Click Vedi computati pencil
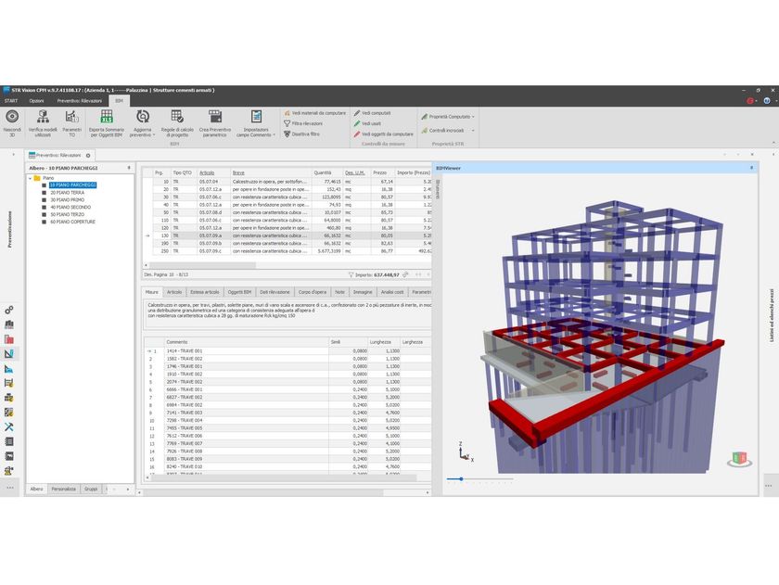Screen dimensions: 779x585 (x=357, y=113)
